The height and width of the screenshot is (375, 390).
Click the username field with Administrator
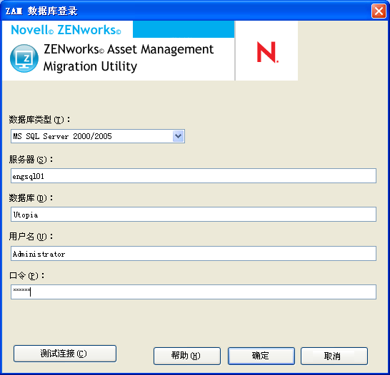click(x=194, y=253)
